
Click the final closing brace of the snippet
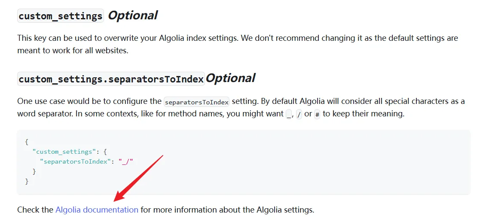point(27,181)
